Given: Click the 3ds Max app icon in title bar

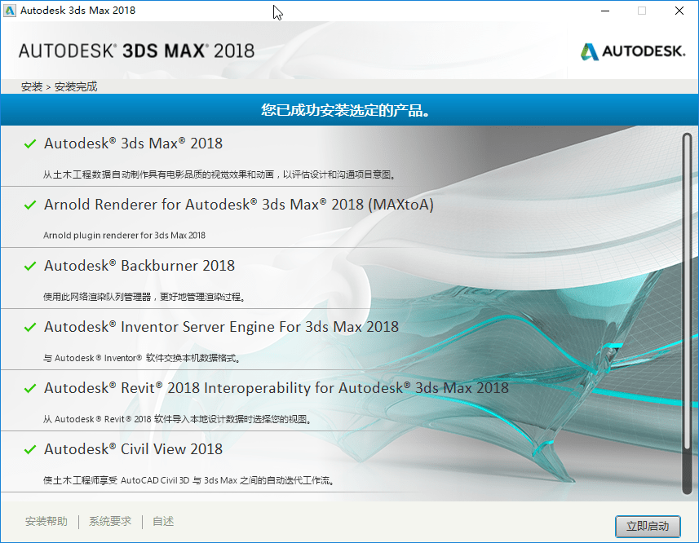Looking at the screenshot, I should [10, 11].
